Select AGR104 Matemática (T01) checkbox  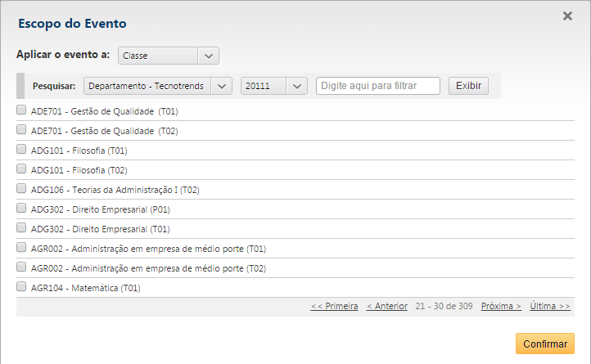point(21,287)
